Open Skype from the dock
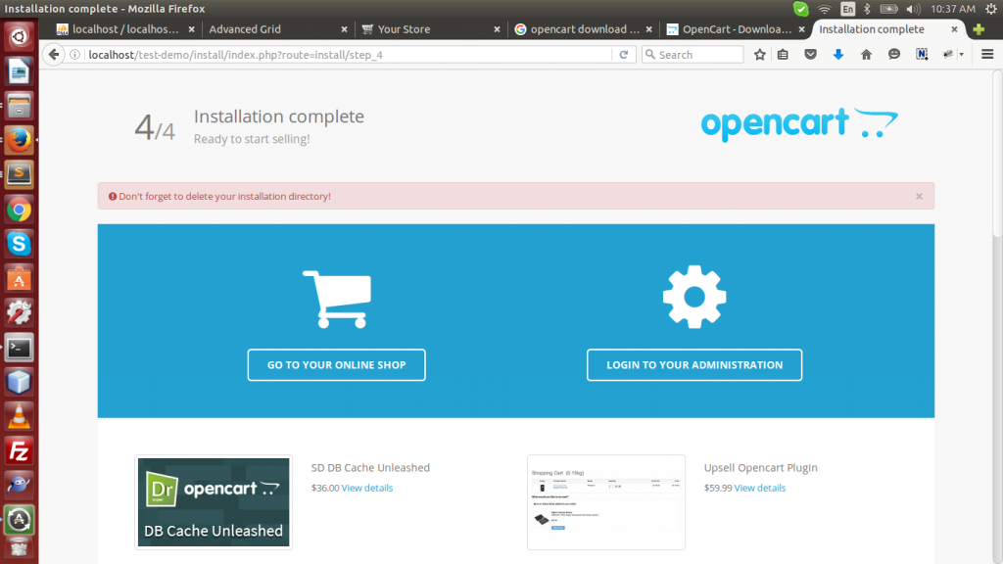 pos(19,244)
